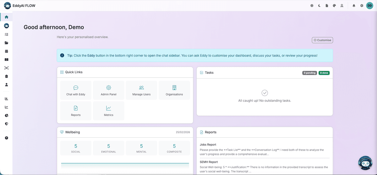Open the task checklist sidebar icon
The image size is (377, 175).
coord(6,34)
